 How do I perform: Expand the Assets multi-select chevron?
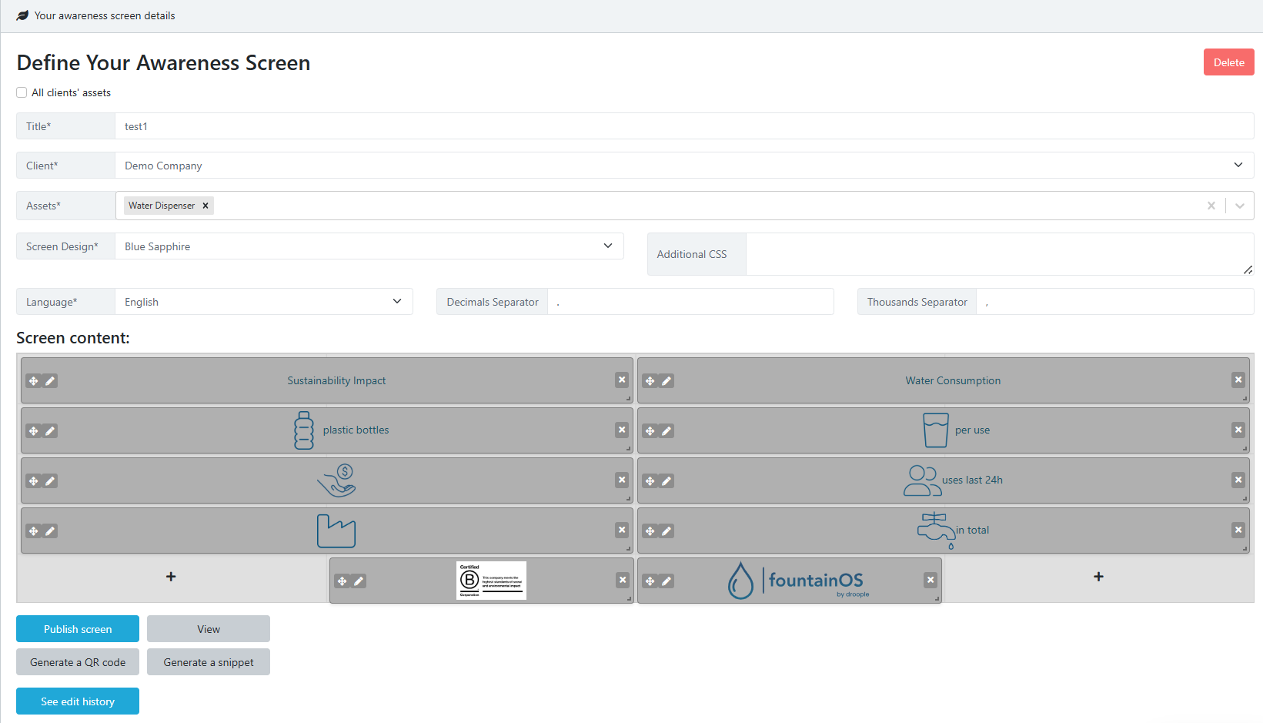point(1240,206)
